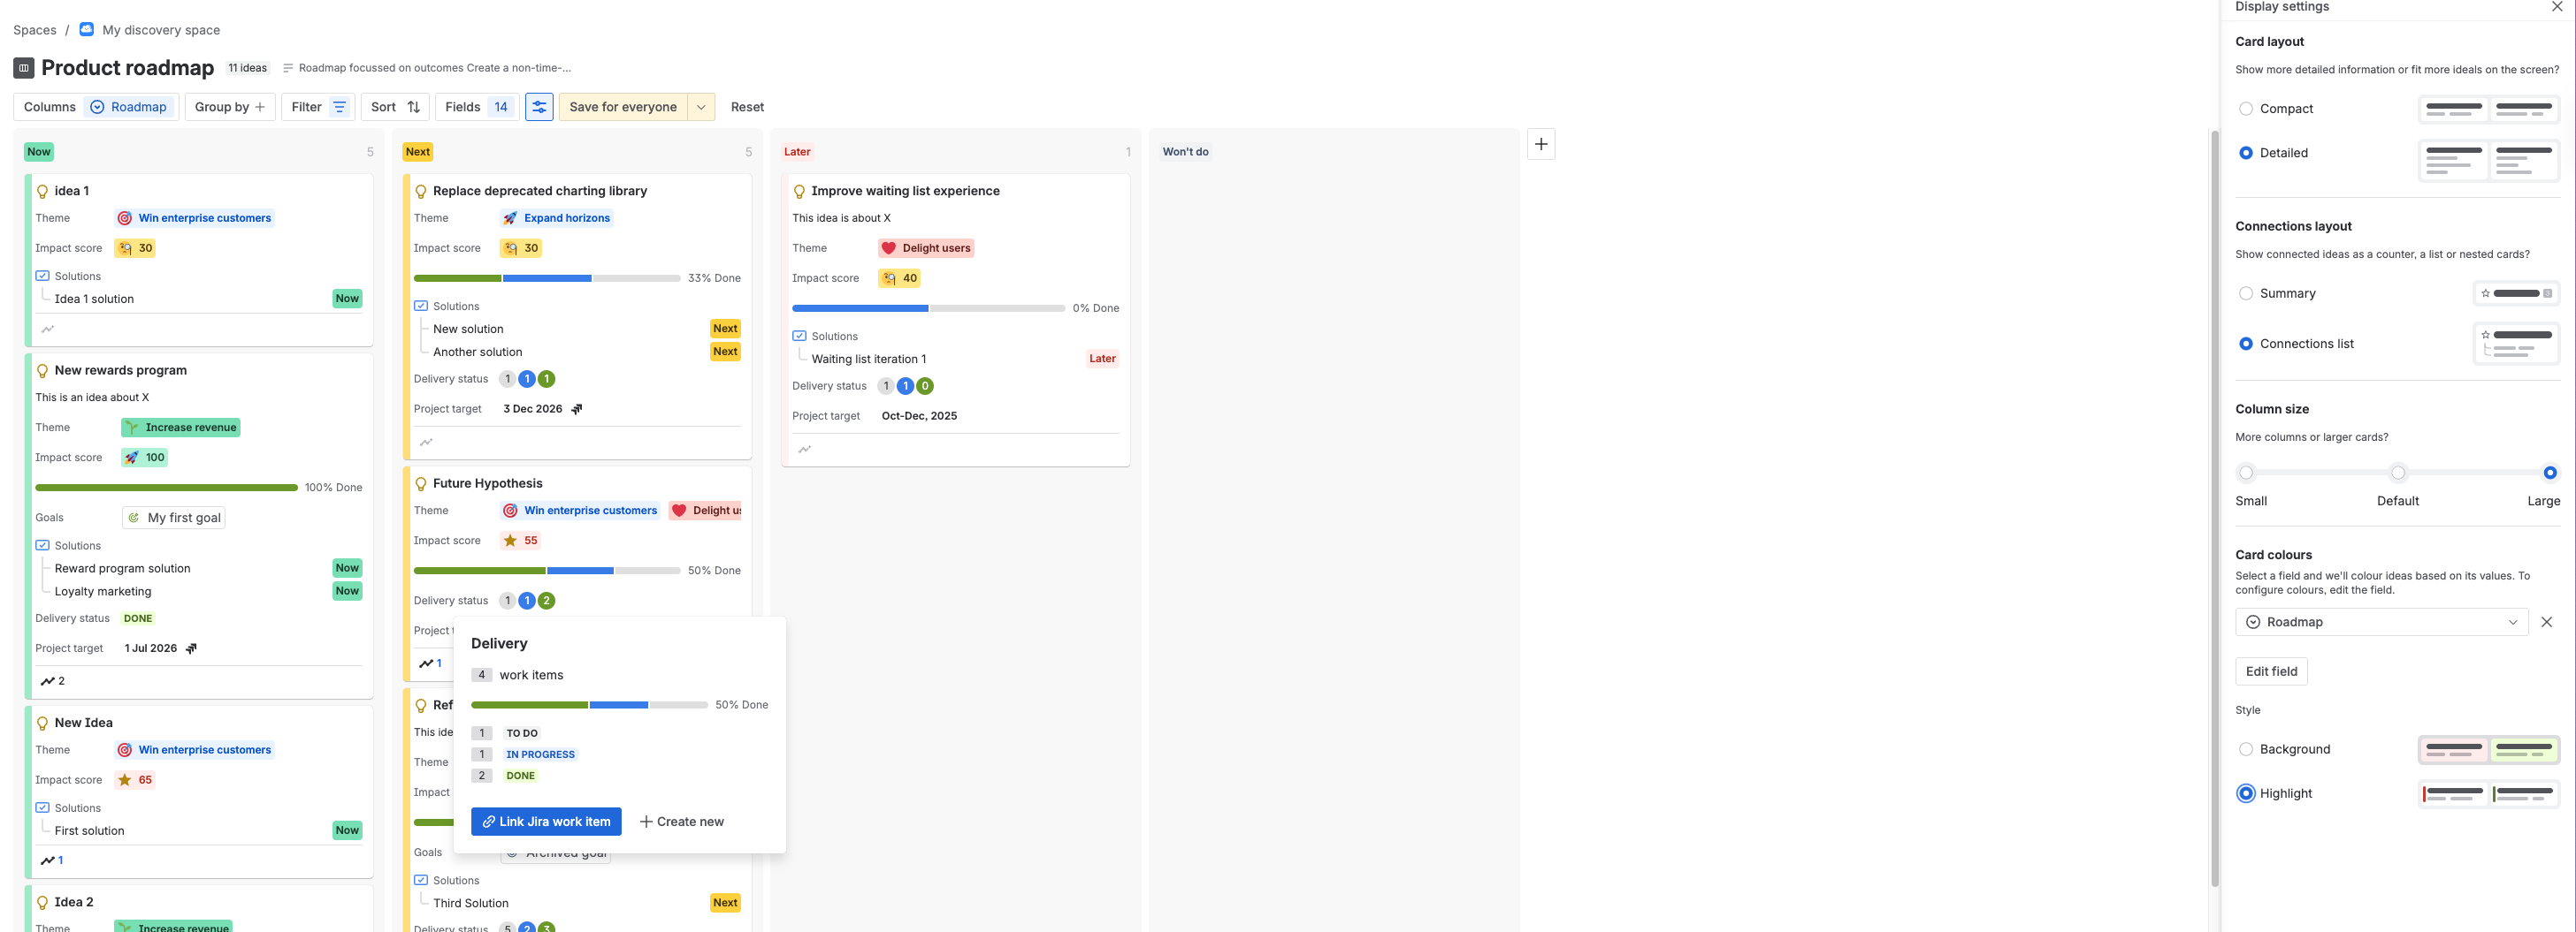Click lightbulb icon on New rewards program
The height and width of the screenshot is (932, 2576).
pos(43,371)
